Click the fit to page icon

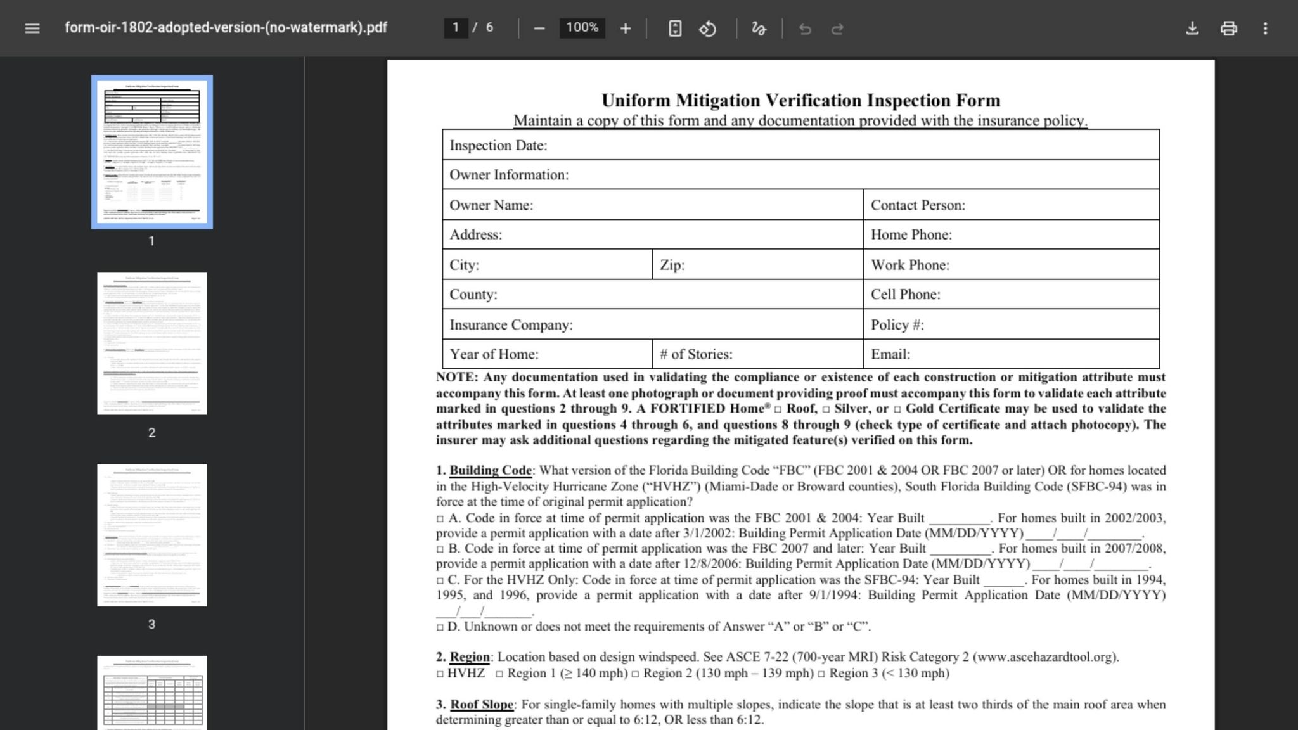click(675, 29)
